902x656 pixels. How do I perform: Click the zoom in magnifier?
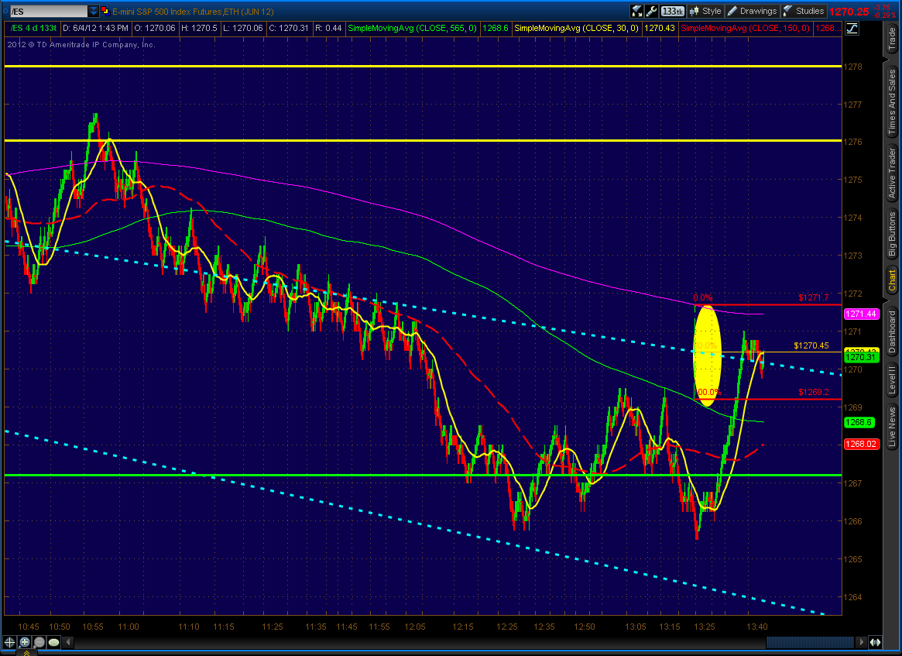25,642
